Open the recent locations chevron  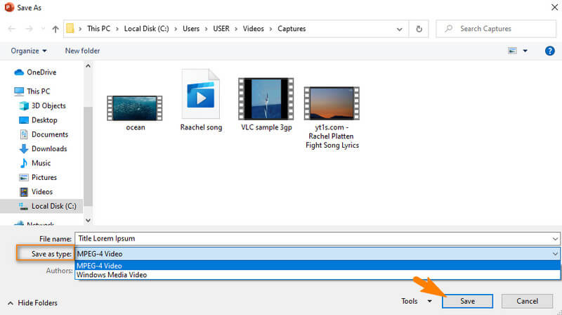pos(43,29)
